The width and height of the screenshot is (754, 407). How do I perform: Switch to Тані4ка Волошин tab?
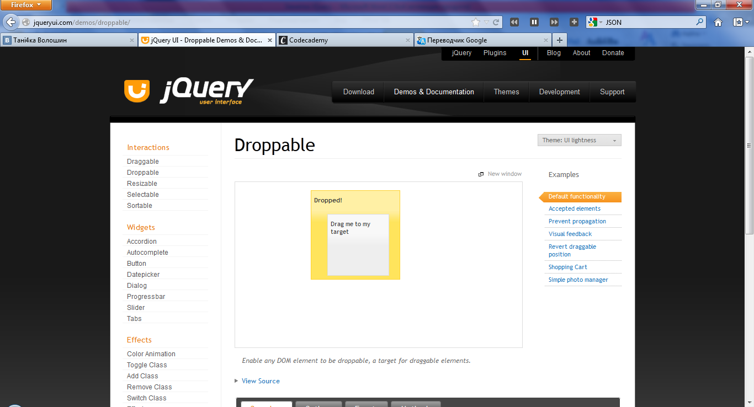69,40
